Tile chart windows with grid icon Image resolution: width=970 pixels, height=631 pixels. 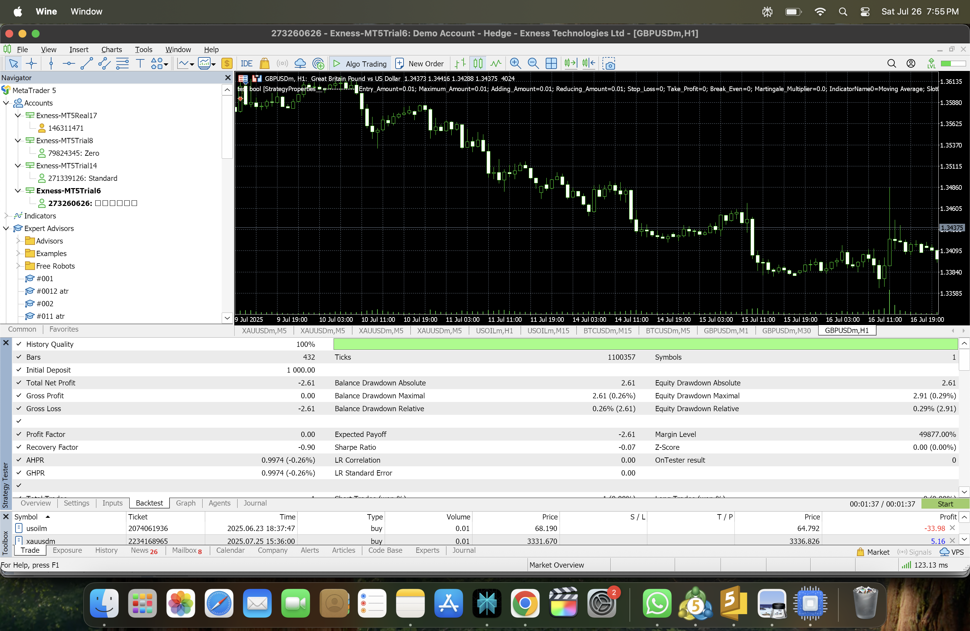tap(551, 64)
